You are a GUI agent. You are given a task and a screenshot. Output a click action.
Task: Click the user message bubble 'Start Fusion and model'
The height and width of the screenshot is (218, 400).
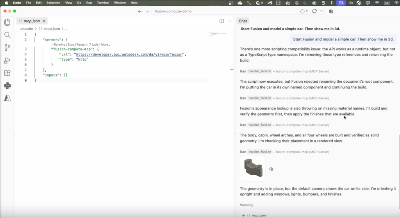pyautogui.click(x=343, y=39)
